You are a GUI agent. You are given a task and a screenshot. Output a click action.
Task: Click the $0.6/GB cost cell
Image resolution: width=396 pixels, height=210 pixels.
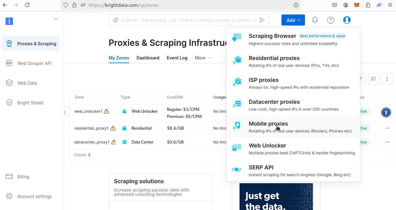click(175, 142)
